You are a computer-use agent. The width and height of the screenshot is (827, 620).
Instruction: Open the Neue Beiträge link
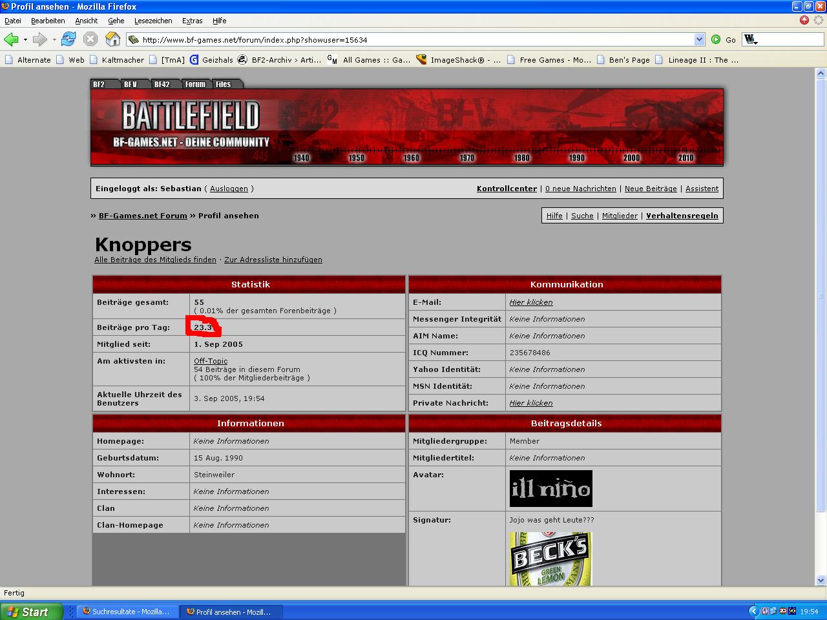[651, 189]
